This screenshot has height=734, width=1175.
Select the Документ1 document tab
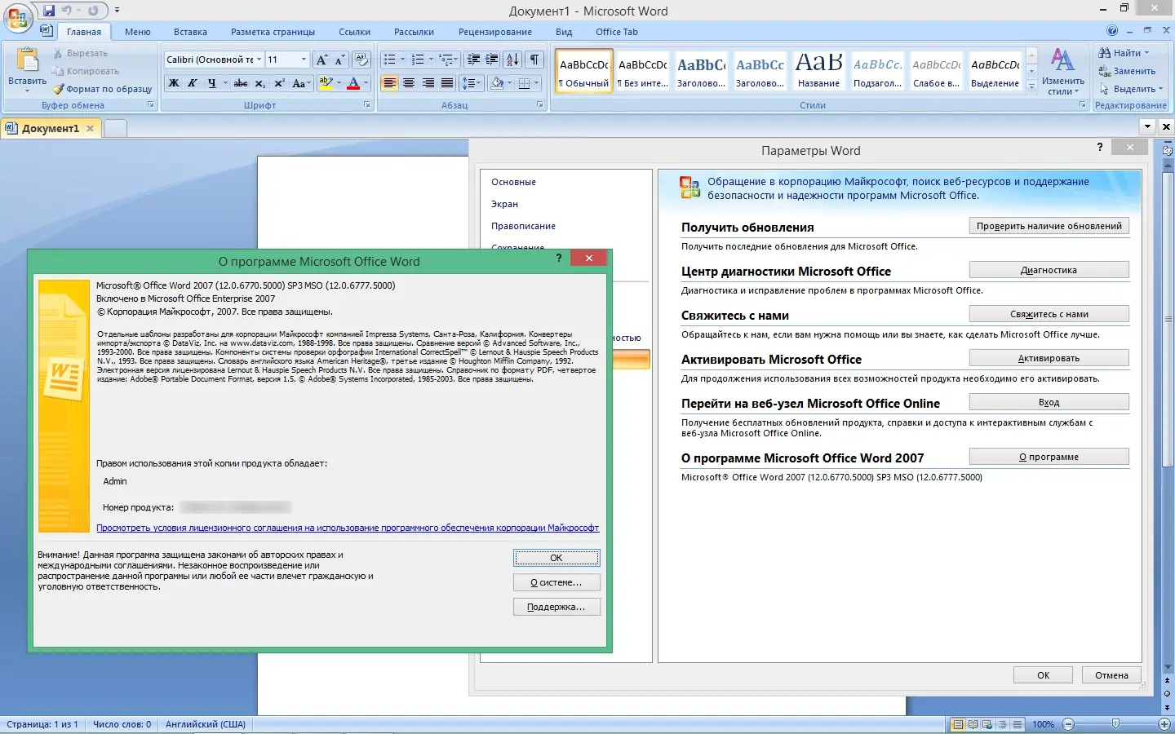pos(51,128)
